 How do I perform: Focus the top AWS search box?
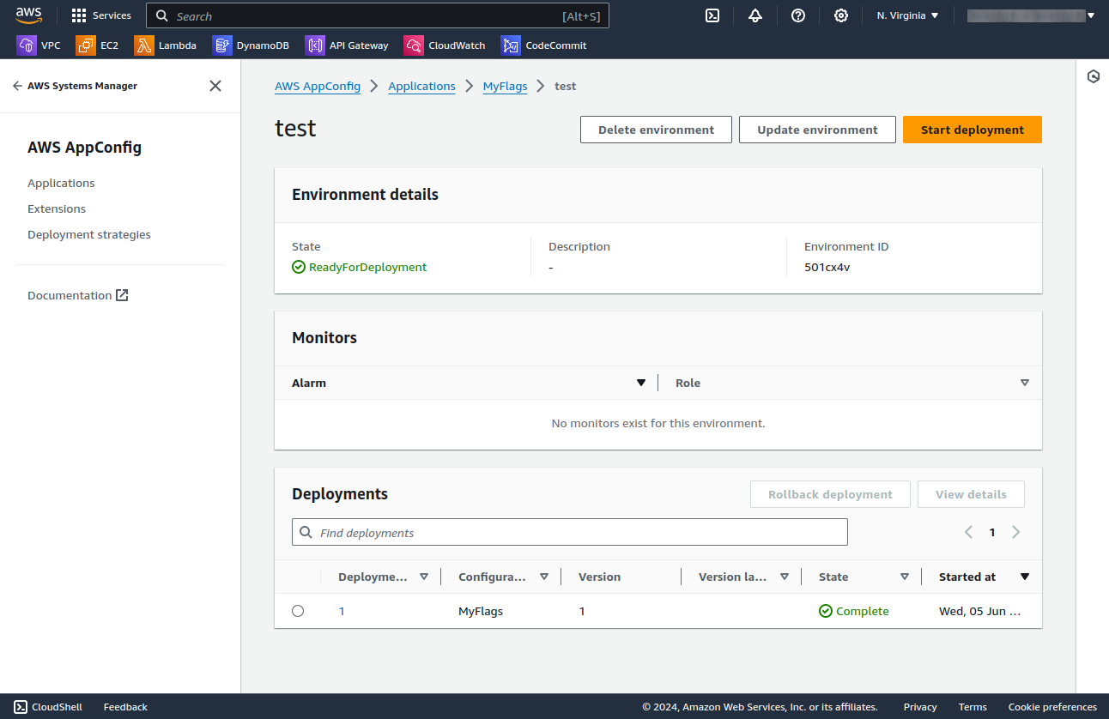click(x=378, y=16)
